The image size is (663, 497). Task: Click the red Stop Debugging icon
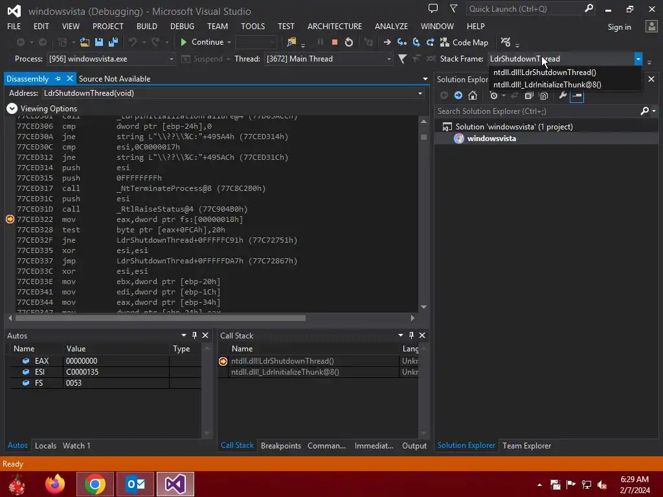(x=335, y=42)
